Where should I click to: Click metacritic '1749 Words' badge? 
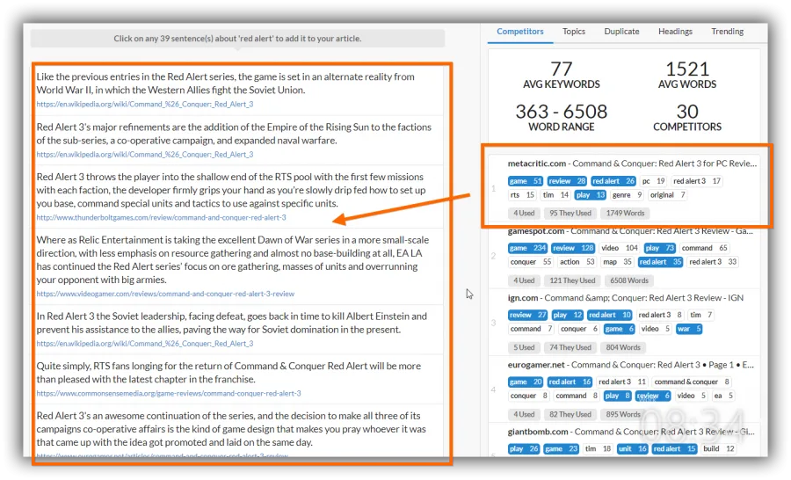pos(625,213)
